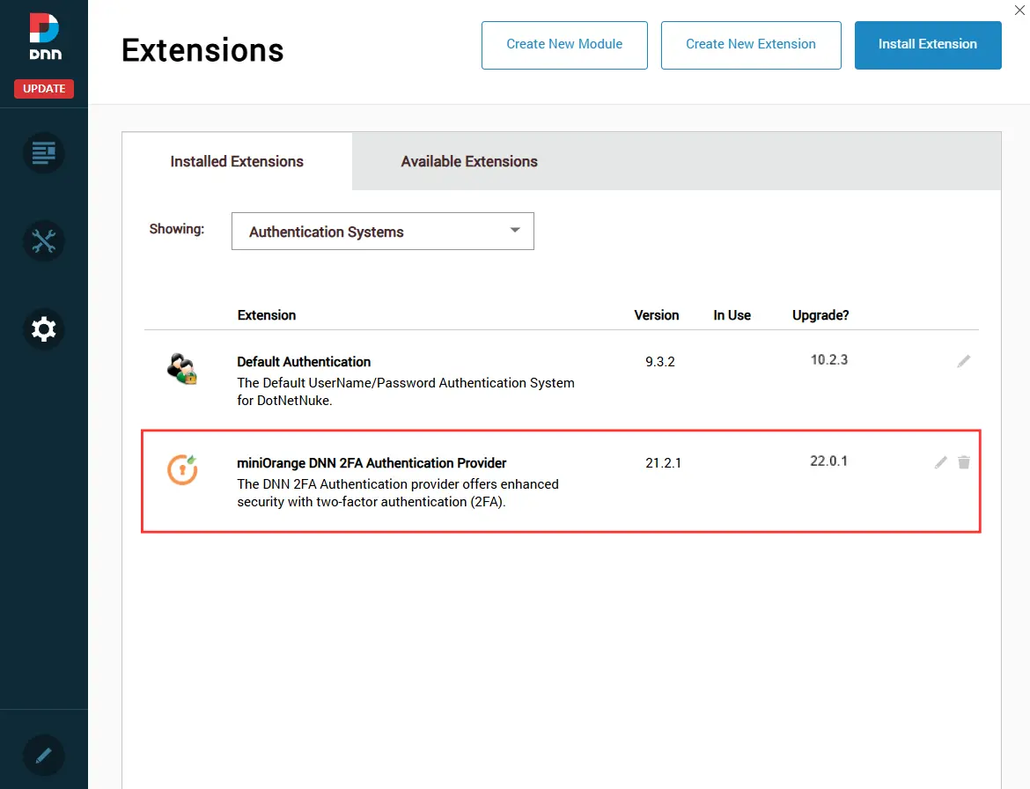
Task: Click Create New Module
Action: click(x=564, y=44)
